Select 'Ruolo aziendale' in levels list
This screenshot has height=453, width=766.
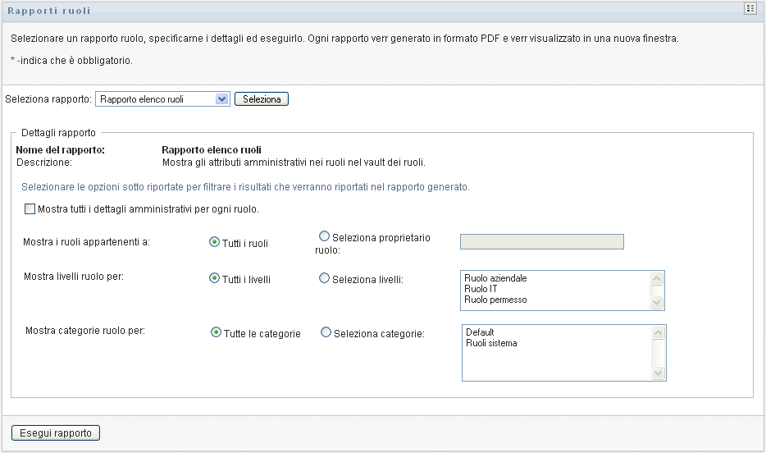tap(495, 278)
